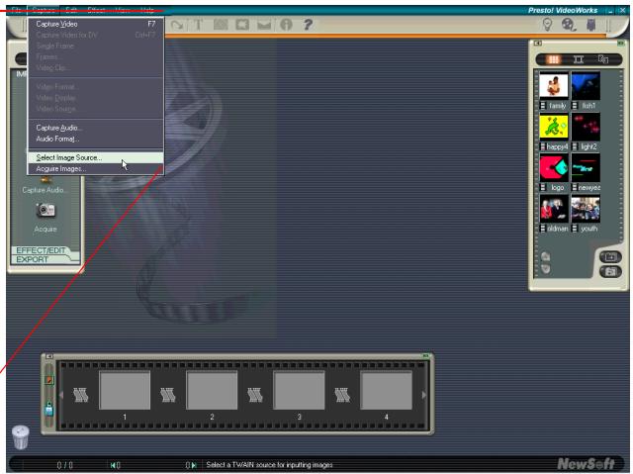
Task: Select the fish1 thumbnail
Action: [586, 85]
